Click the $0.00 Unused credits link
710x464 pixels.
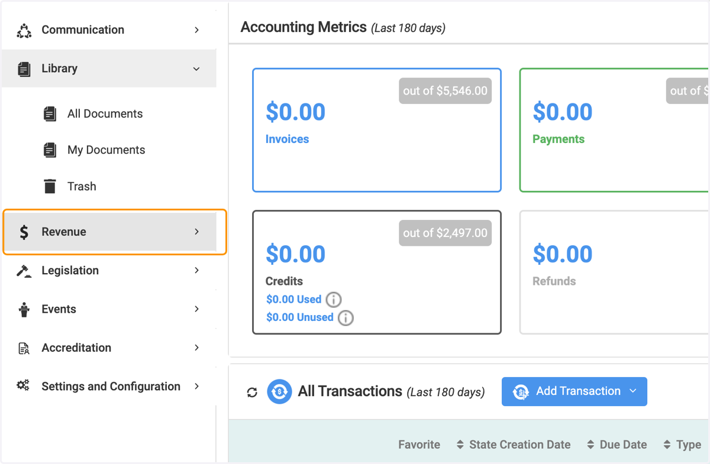(x=299, y=317)
